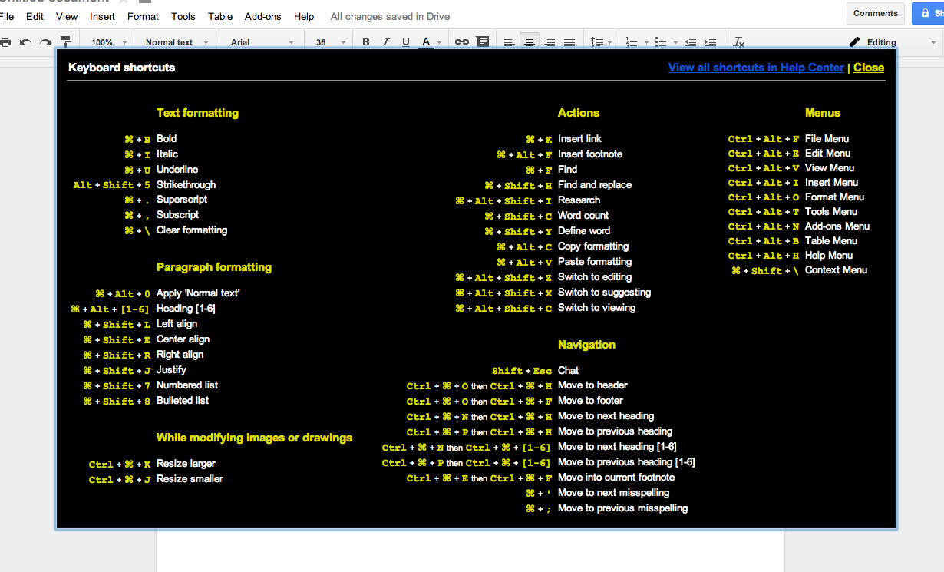Click the Undo toolbar icon
This screenshot has width=944, height=572.
pyautogui.click(x=26, y=42)
